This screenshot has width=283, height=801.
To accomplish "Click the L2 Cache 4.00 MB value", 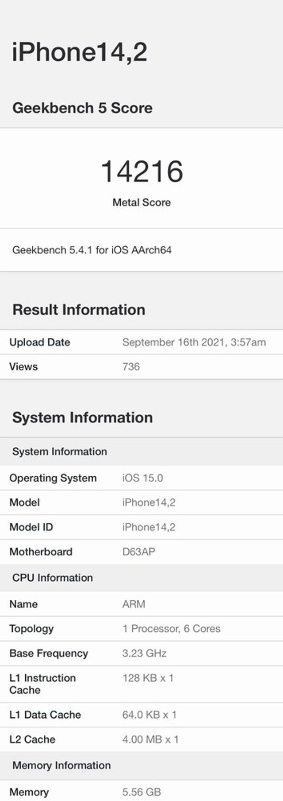I will point(150,739).
